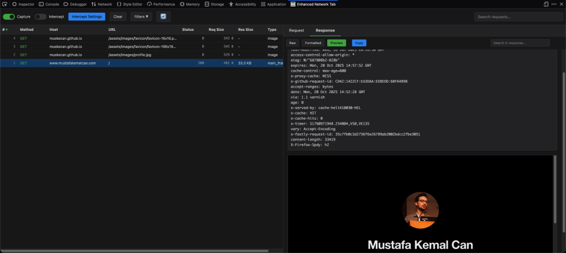Viewport: 566px width, 253px height.
Task: Click the Search requests input field
Action: 517,17
